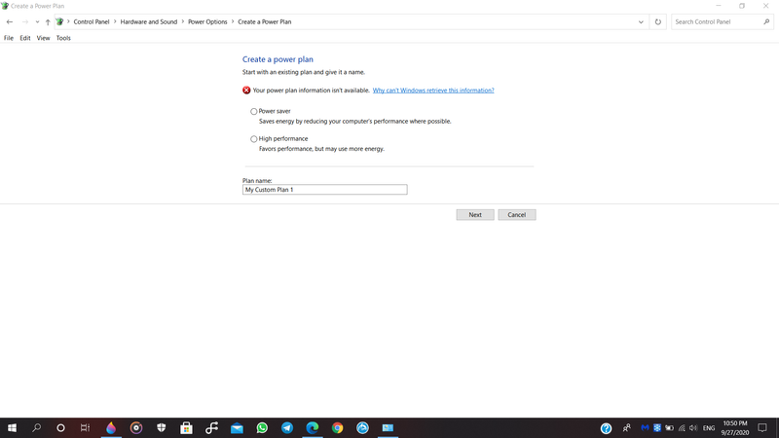Screen dimensions: 779x438
Task: Open Task View from the taskbar
Action: 85,427
